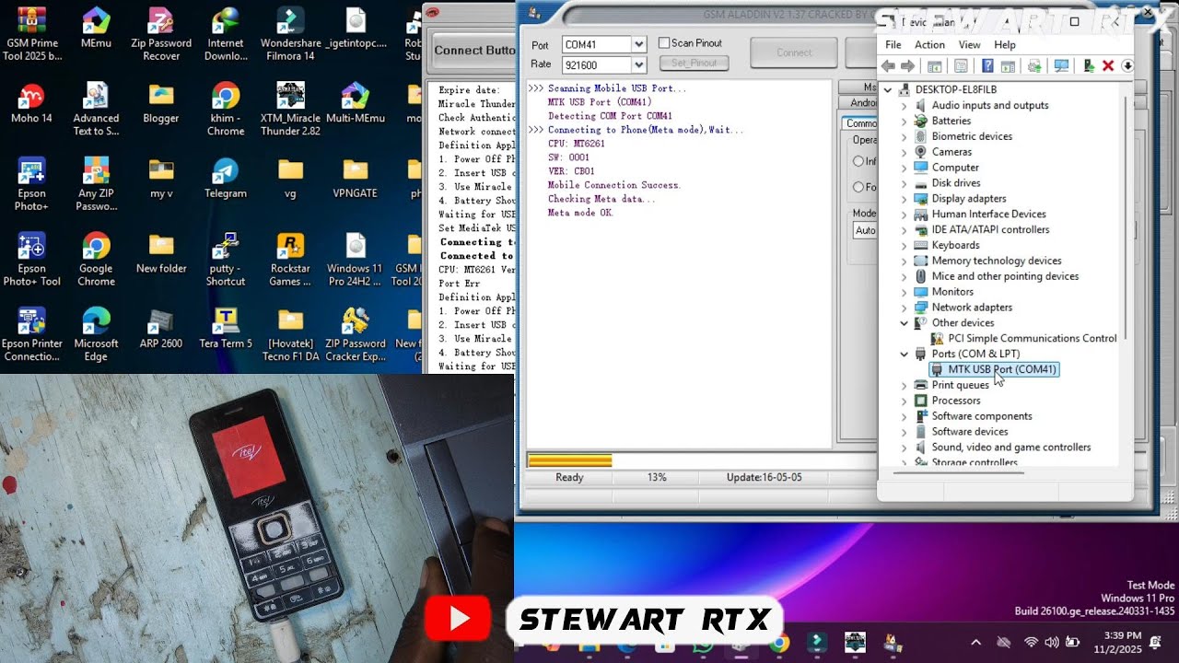This screenshot has width=1179, height=663.
Task: Open the Microsoft Edge desktop icon
Action: tap(97, 335)
